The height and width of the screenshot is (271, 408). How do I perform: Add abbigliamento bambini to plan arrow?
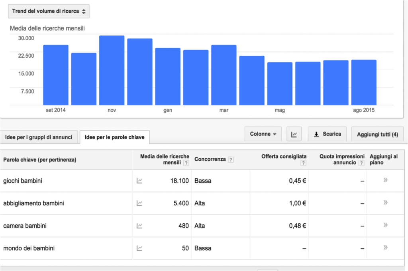385,203
